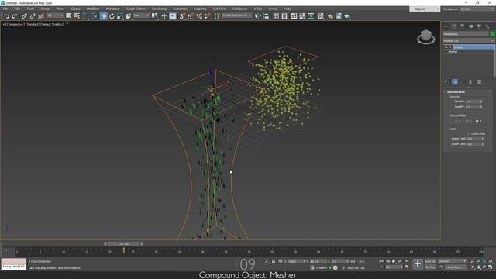
Task: Toggle the Window/Crossing selection icon
Action: (94, 15)
